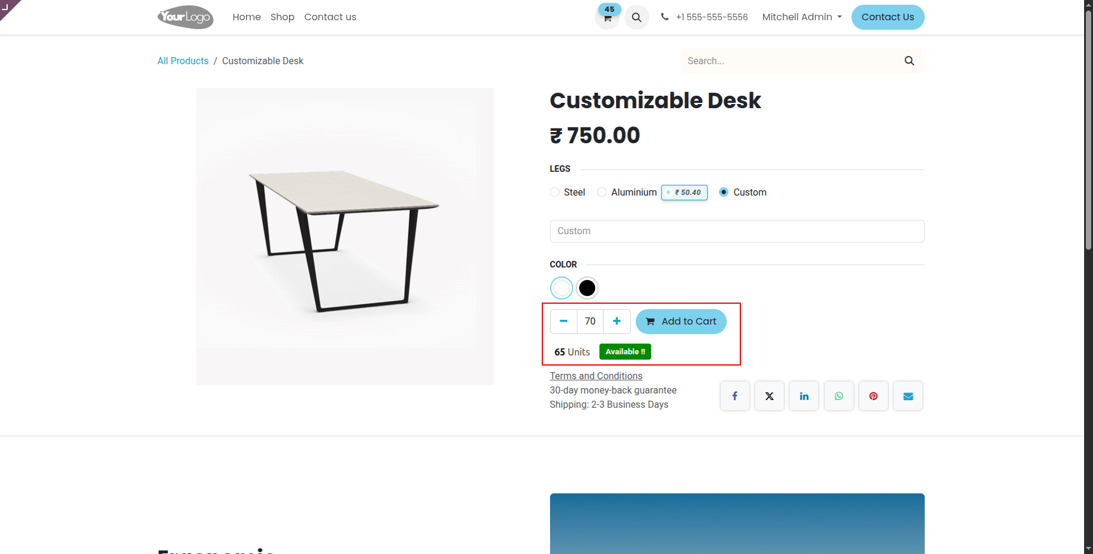Select the Aluminium legs option
The image size is (1093, 554).
pos(602,192)
